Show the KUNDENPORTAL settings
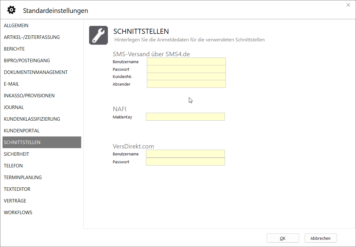The image size is (356, 247). pyautogui.click(x=21, y=131)
